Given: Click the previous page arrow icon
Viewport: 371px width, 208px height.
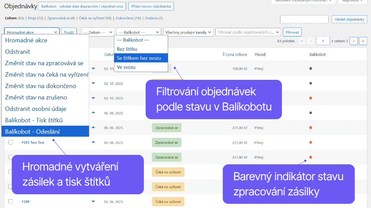Looking at the screenshot, I should 311,41.
